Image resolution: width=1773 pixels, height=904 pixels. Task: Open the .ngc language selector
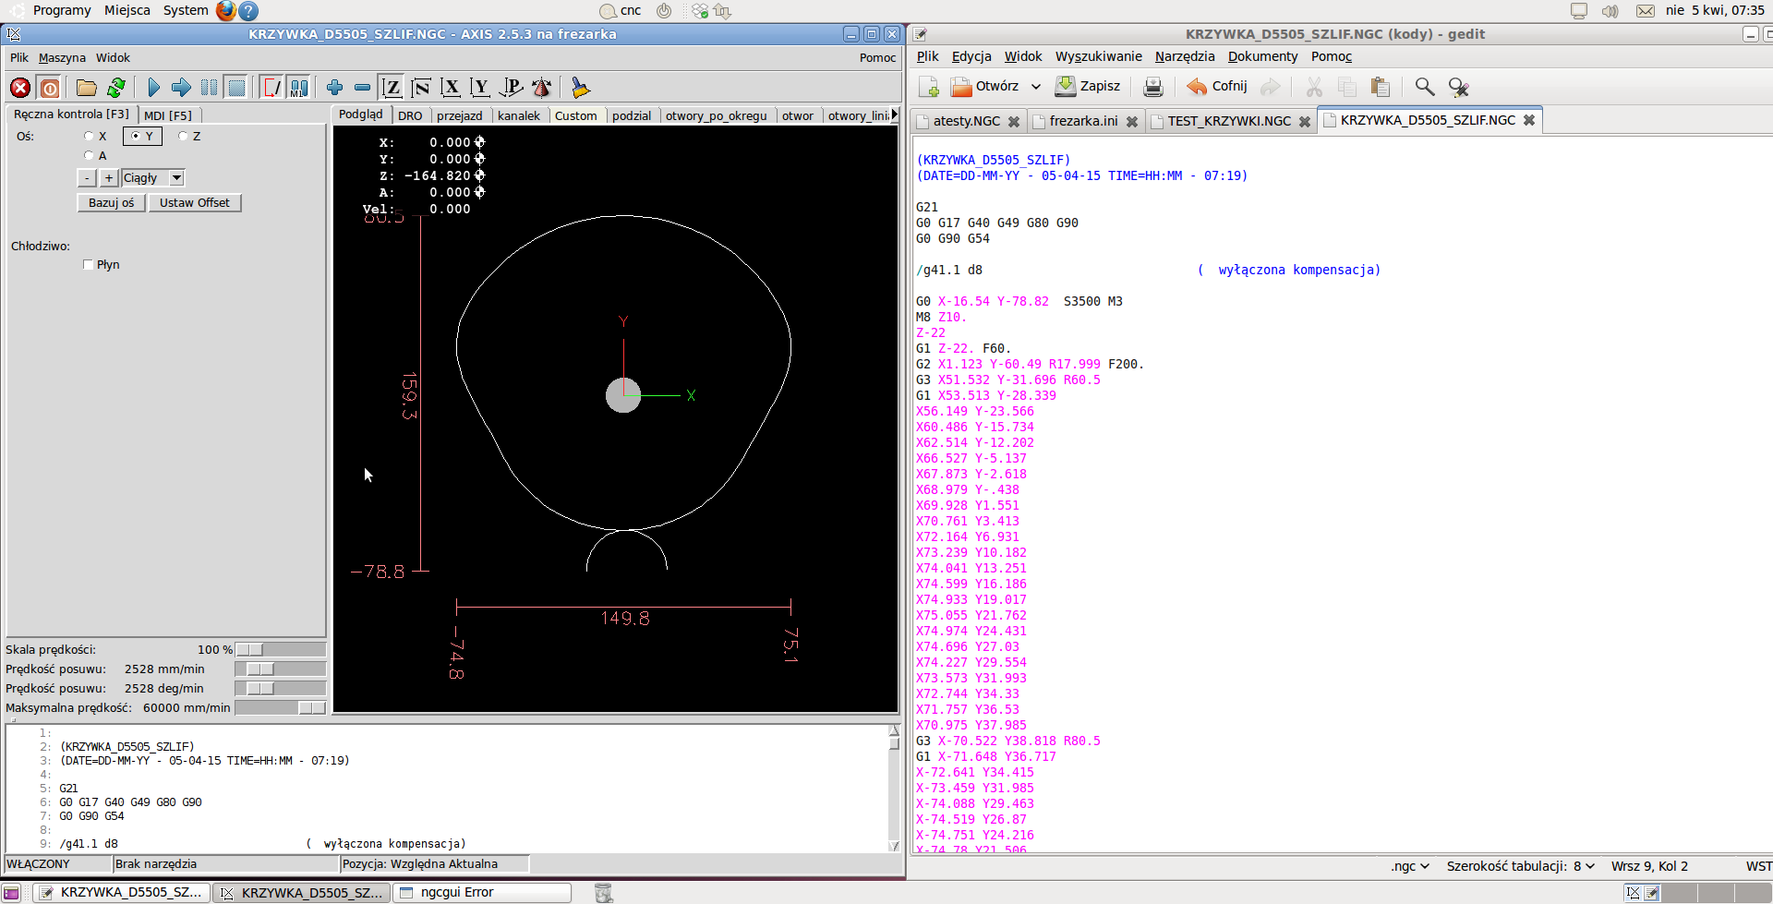[1410, 866]
